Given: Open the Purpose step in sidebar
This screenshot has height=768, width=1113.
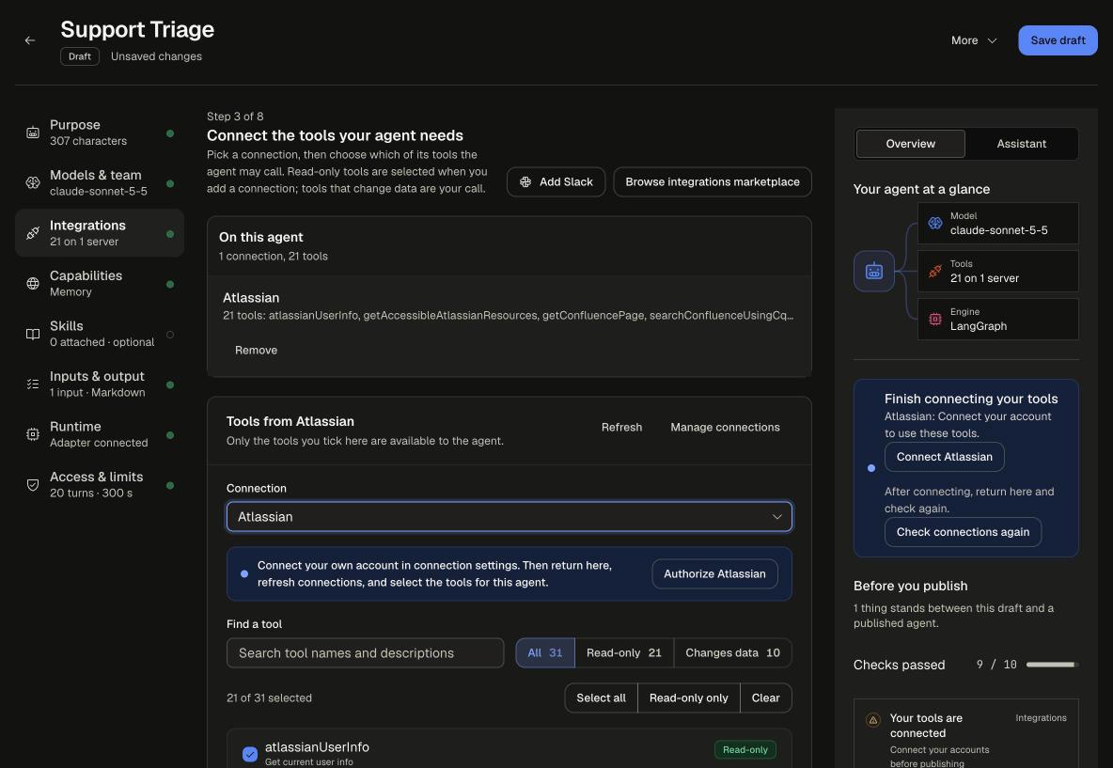Looking at the screenshot, I should click(100, 133).
